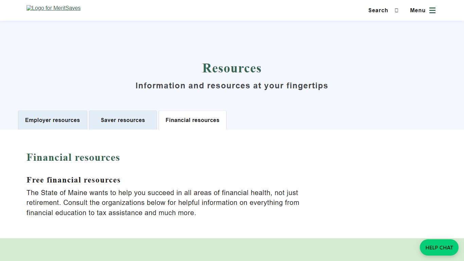The image size is (464, 261).
Task: Click the Search label text
Action: click(378, 10)
